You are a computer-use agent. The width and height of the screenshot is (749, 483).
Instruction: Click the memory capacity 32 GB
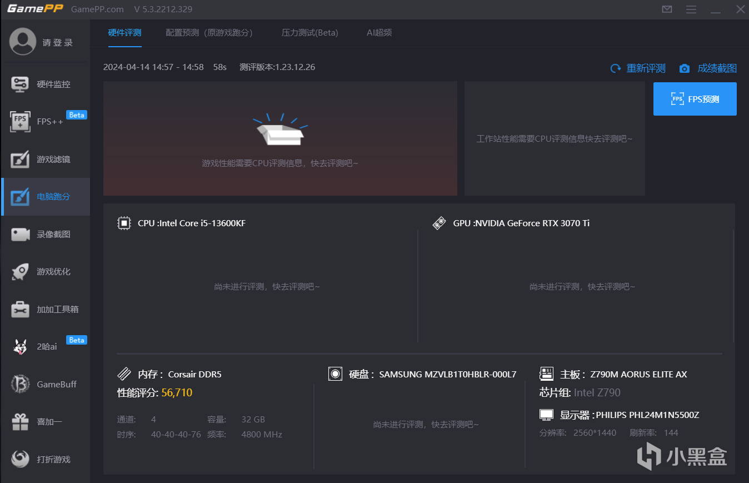[253, 420]
